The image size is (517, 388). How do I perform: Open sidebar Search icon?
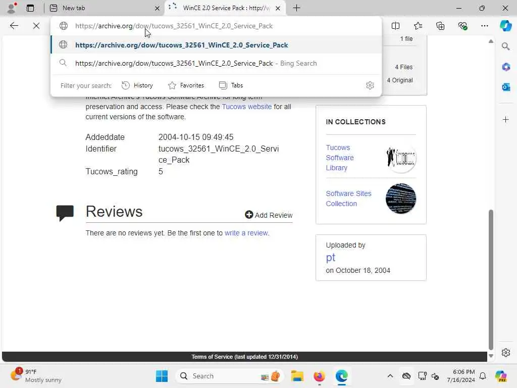point(506,46)
